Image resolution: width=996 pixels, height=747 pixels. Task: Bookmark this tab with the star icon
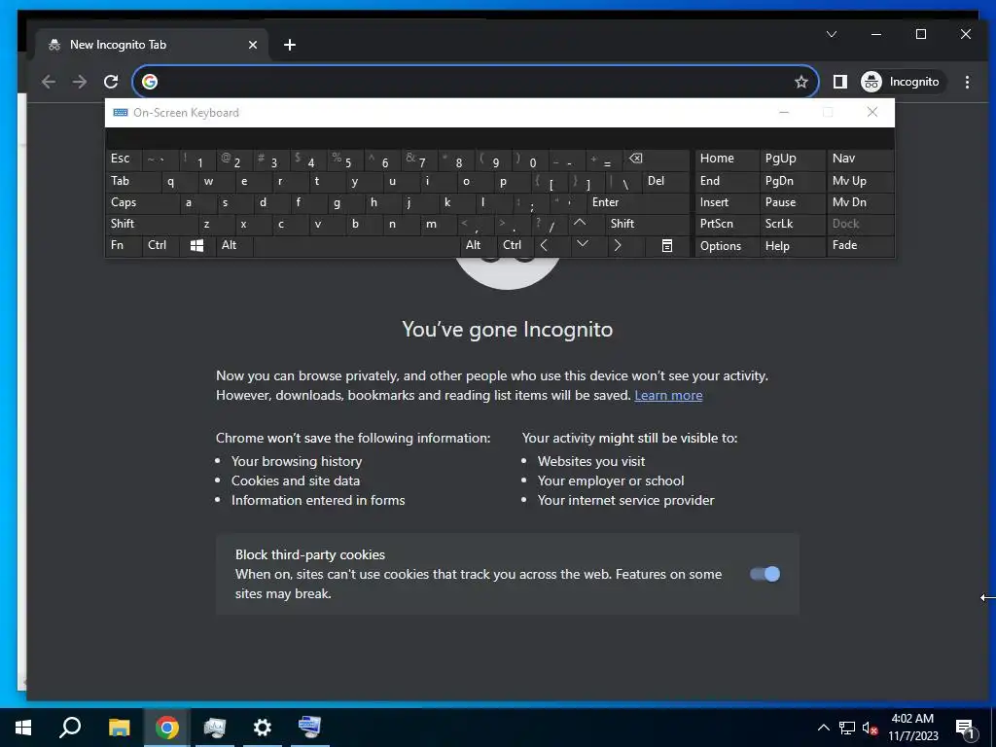pyautogui.click(x=801, y=82)
